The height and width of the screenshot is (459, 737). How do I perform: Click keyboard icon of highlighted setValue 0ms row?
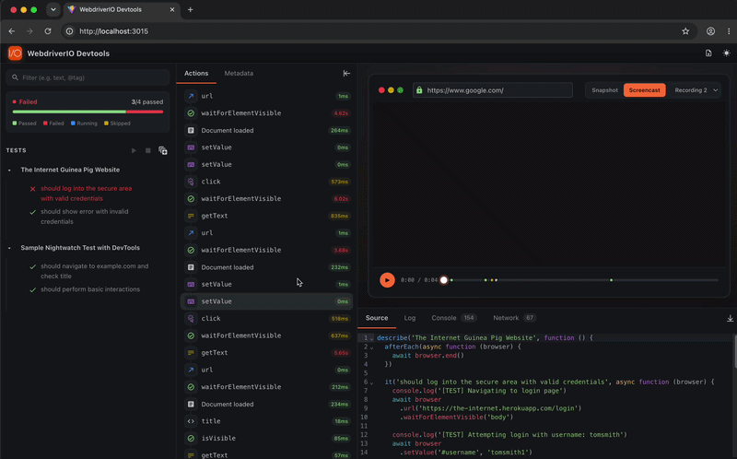click(191, 301)
